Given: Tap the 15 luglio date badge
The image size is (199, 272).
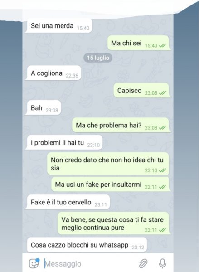Looking at the screenshot, I should click(98, 58).
